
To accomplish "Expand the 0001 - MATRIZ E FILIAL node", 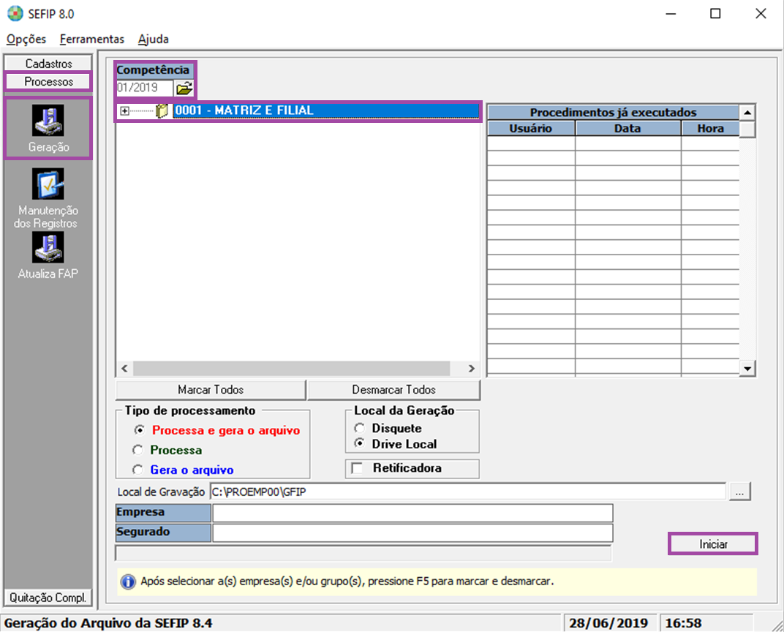I will [x=125, y=111].
